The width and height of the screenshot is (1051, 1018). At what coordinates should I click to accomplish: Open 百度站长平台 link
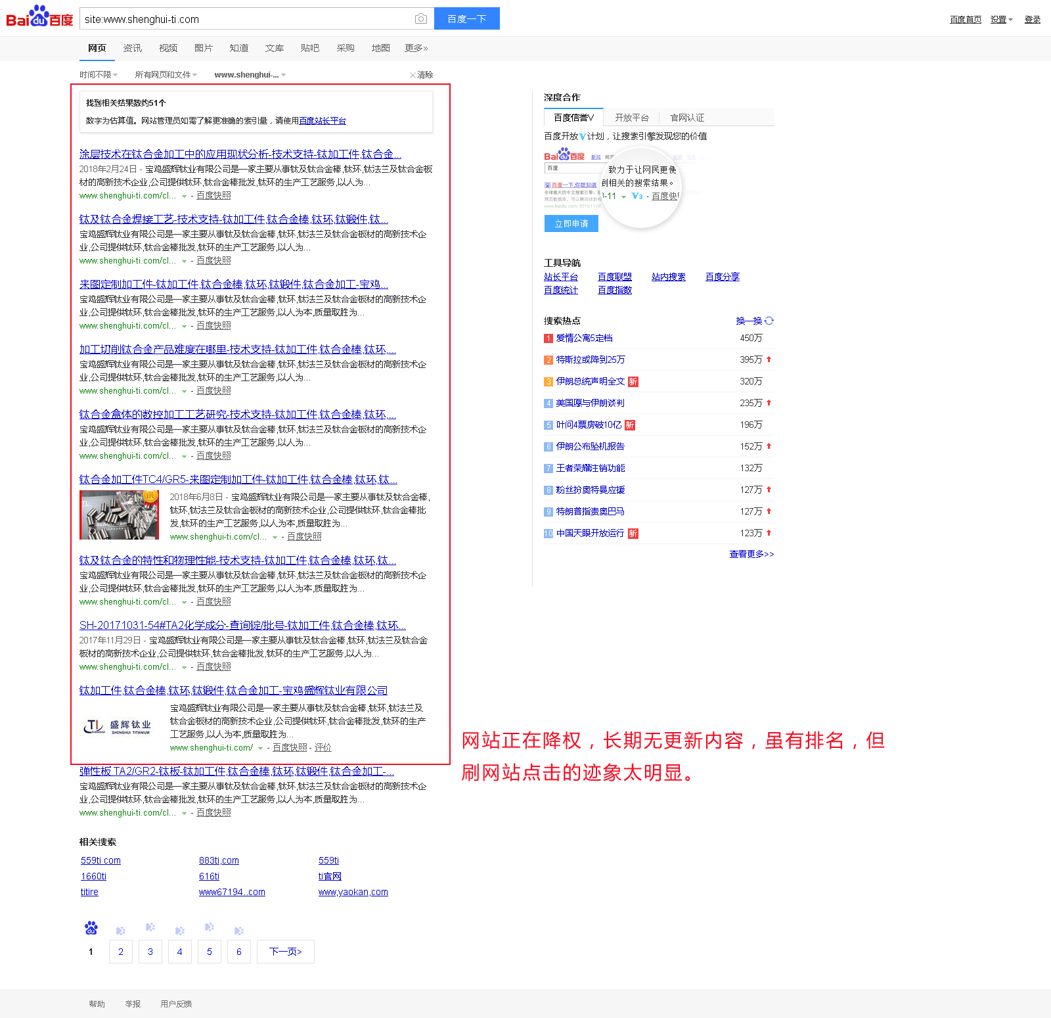point(323,121)
